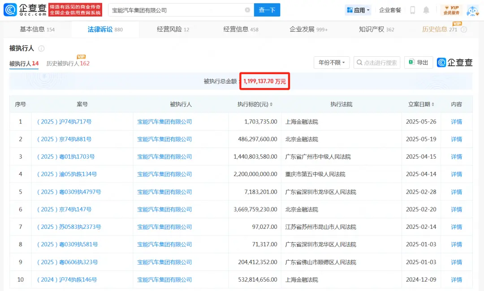Select the 案号 column header
The image size is (484, 291).
point(82,105)
